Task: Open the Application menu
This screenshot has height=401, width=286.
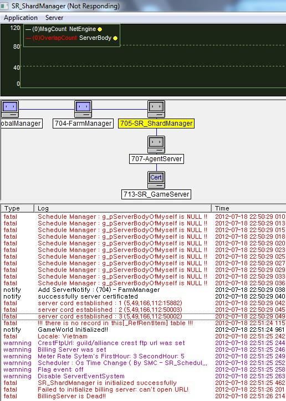Action: pos(21,18)
